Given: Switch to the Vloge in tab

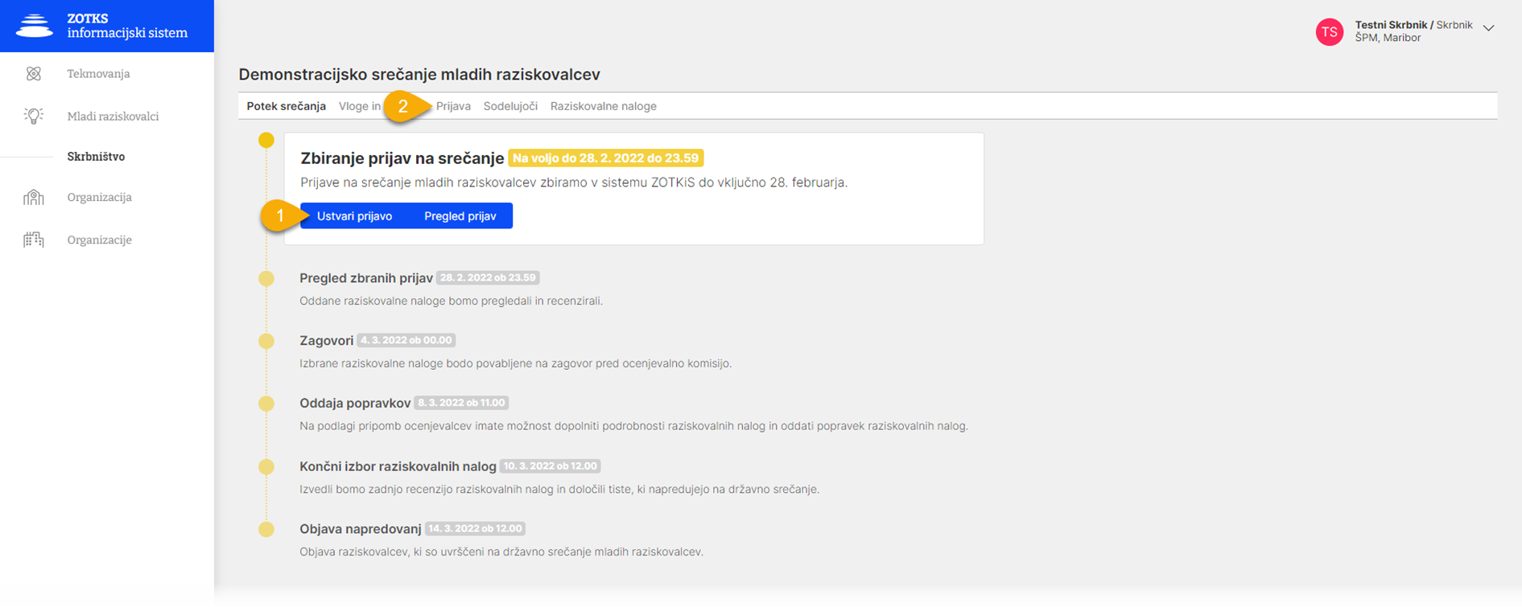Looking at the screenshot, I should pyautogui.click(x=360, y=106).
